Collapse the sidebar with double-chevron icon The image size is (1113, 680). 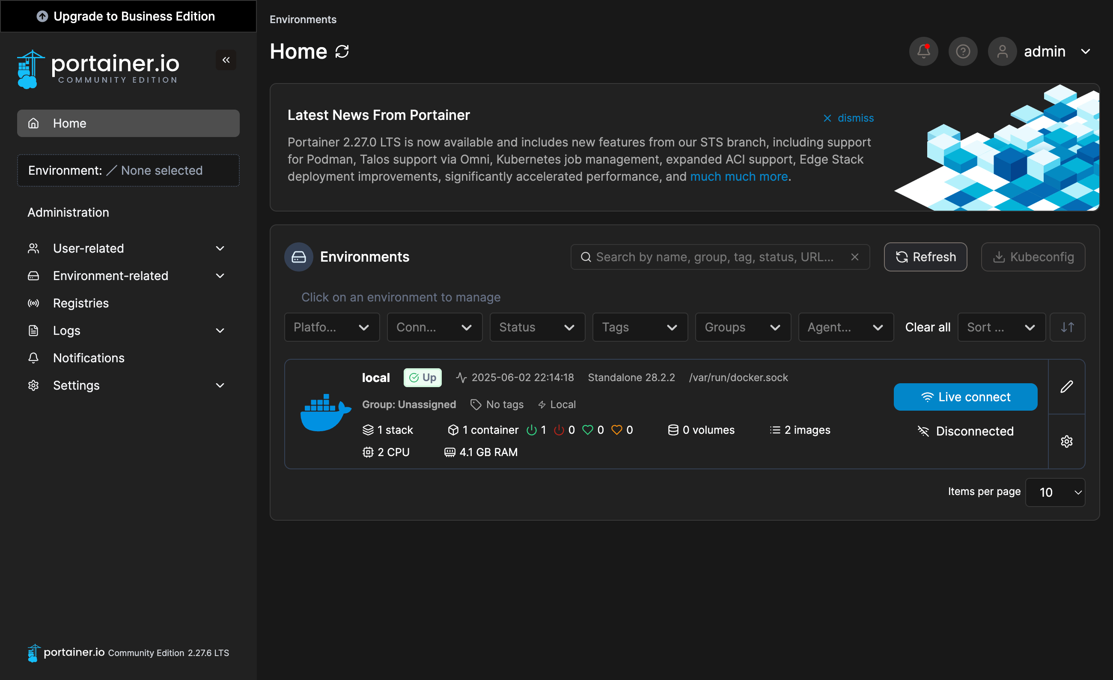tap(226, 60)
